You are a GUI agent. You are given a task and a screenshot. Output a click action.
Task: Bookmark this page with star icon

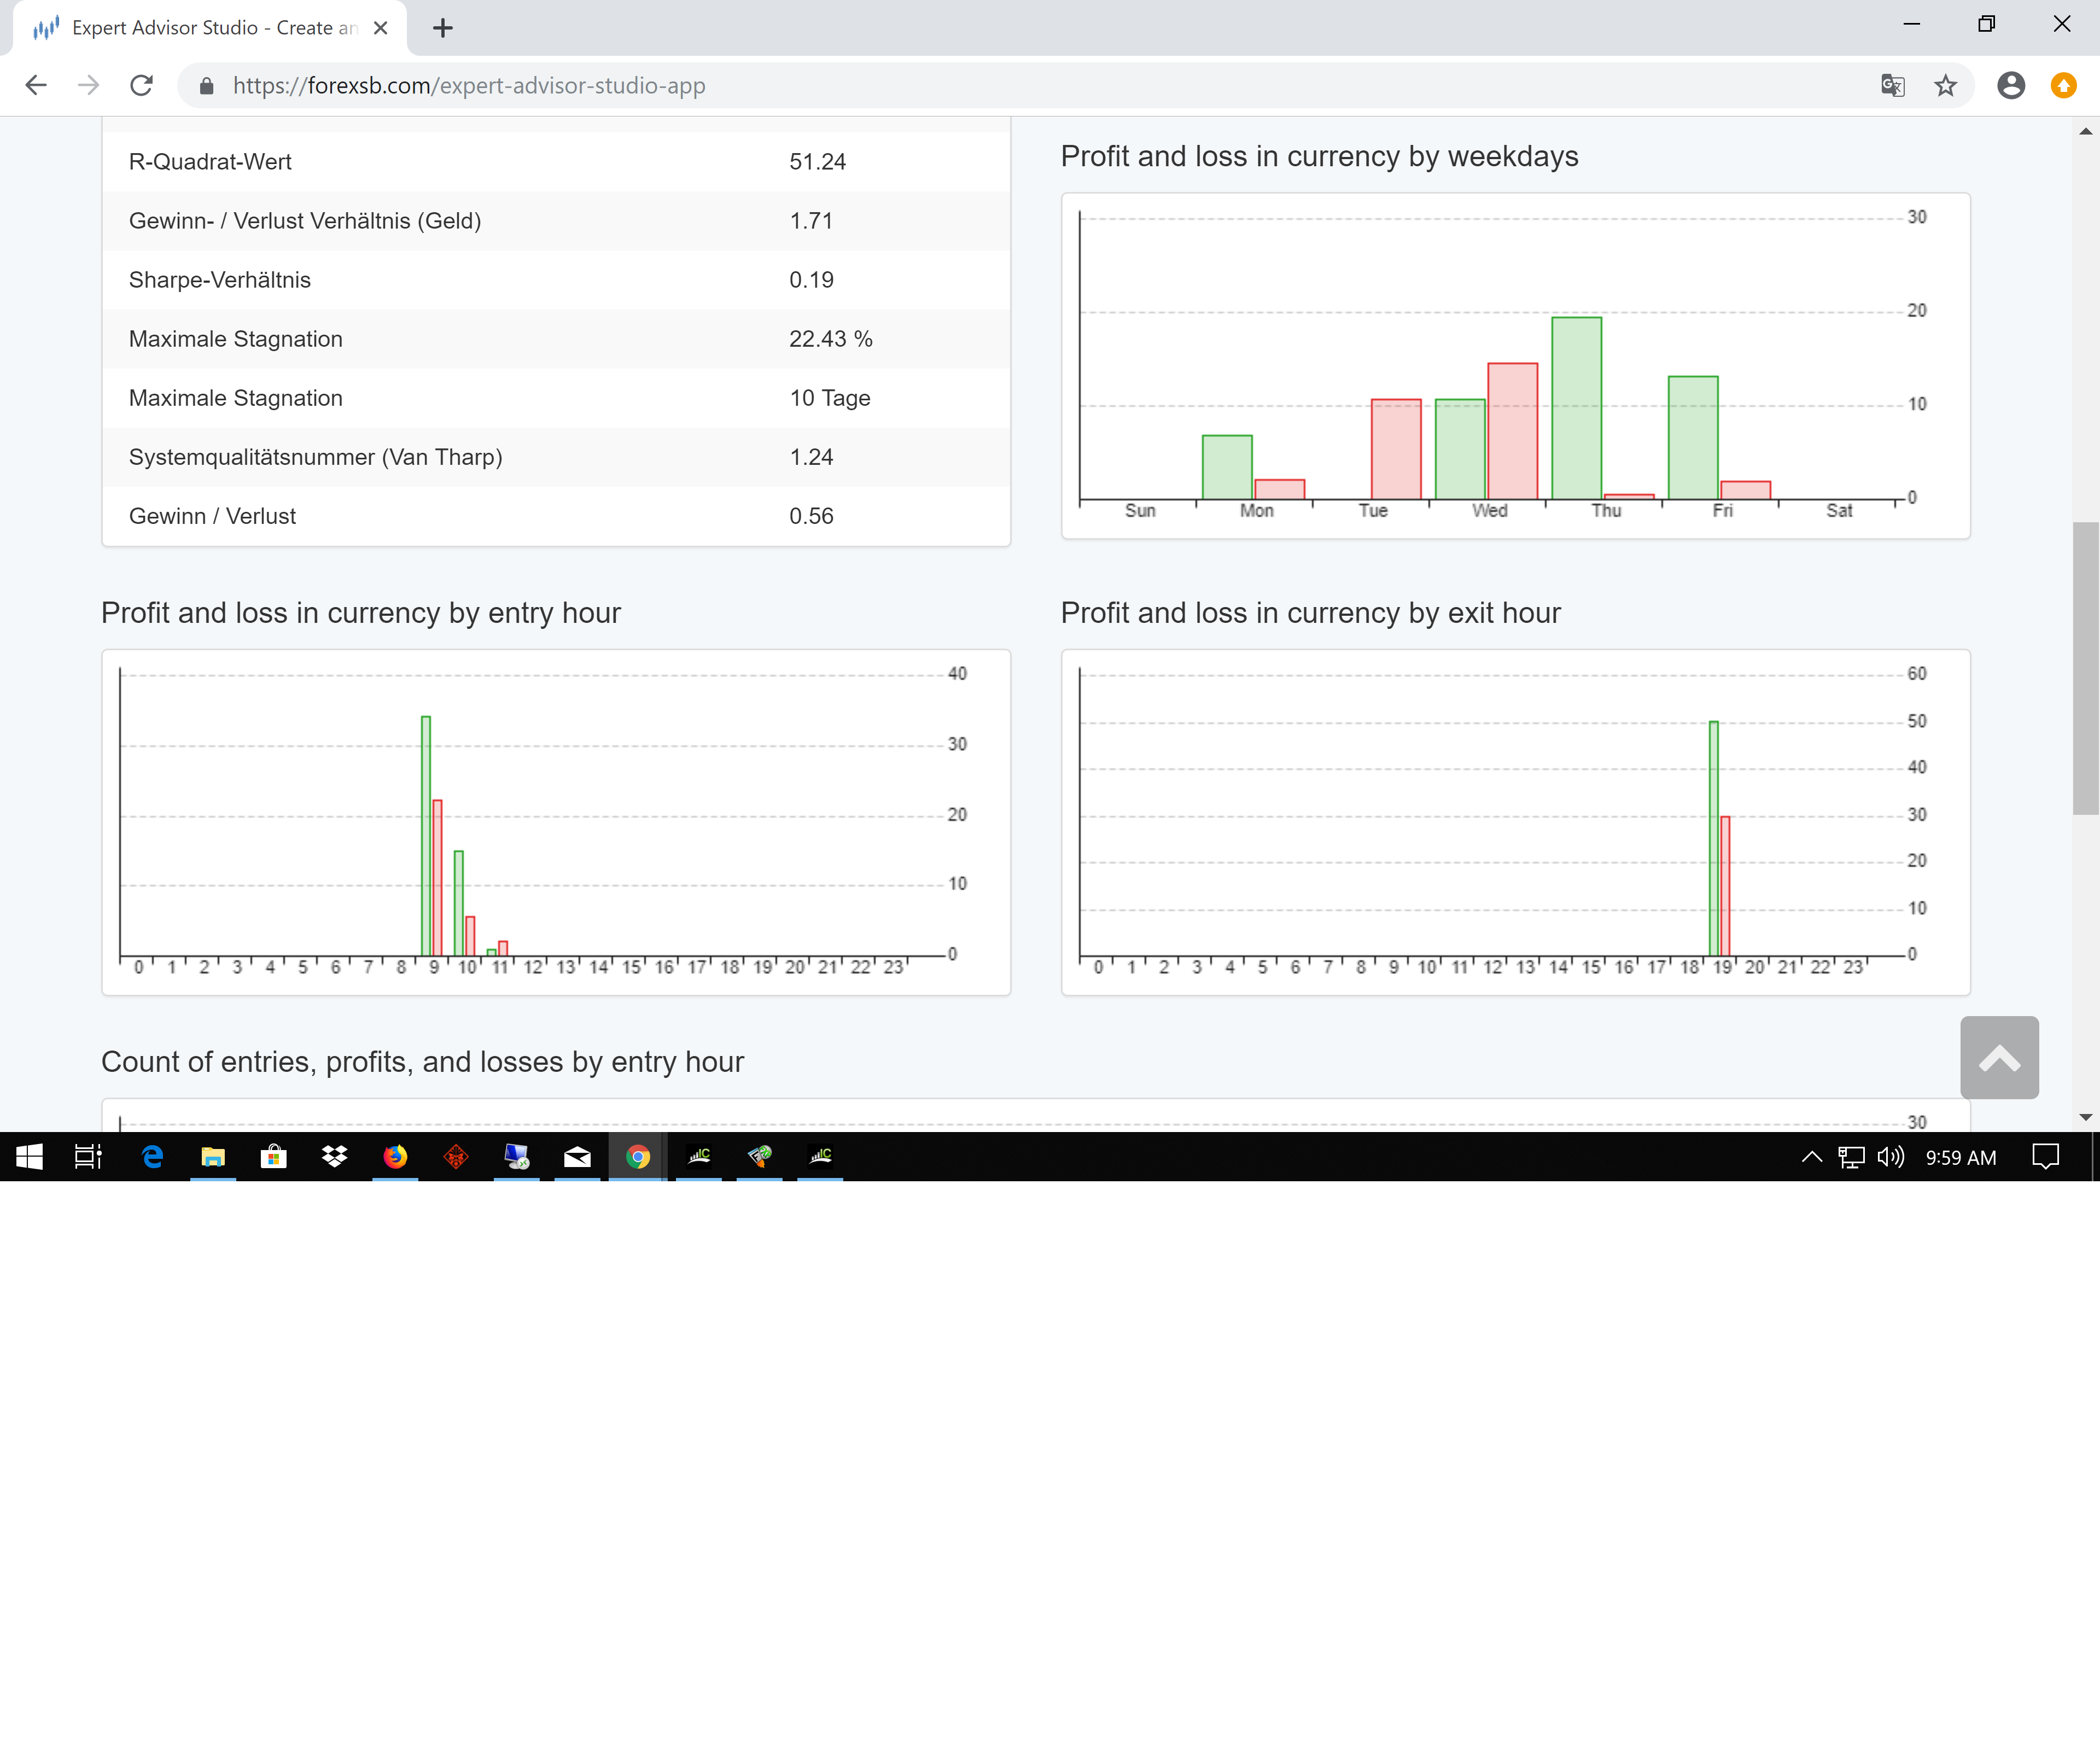pyautogui.click(x=1945, y=86)
